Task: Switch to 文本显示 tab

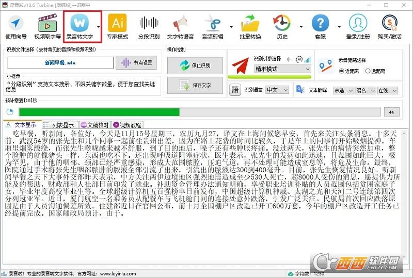Action: (x=22, y=124)
